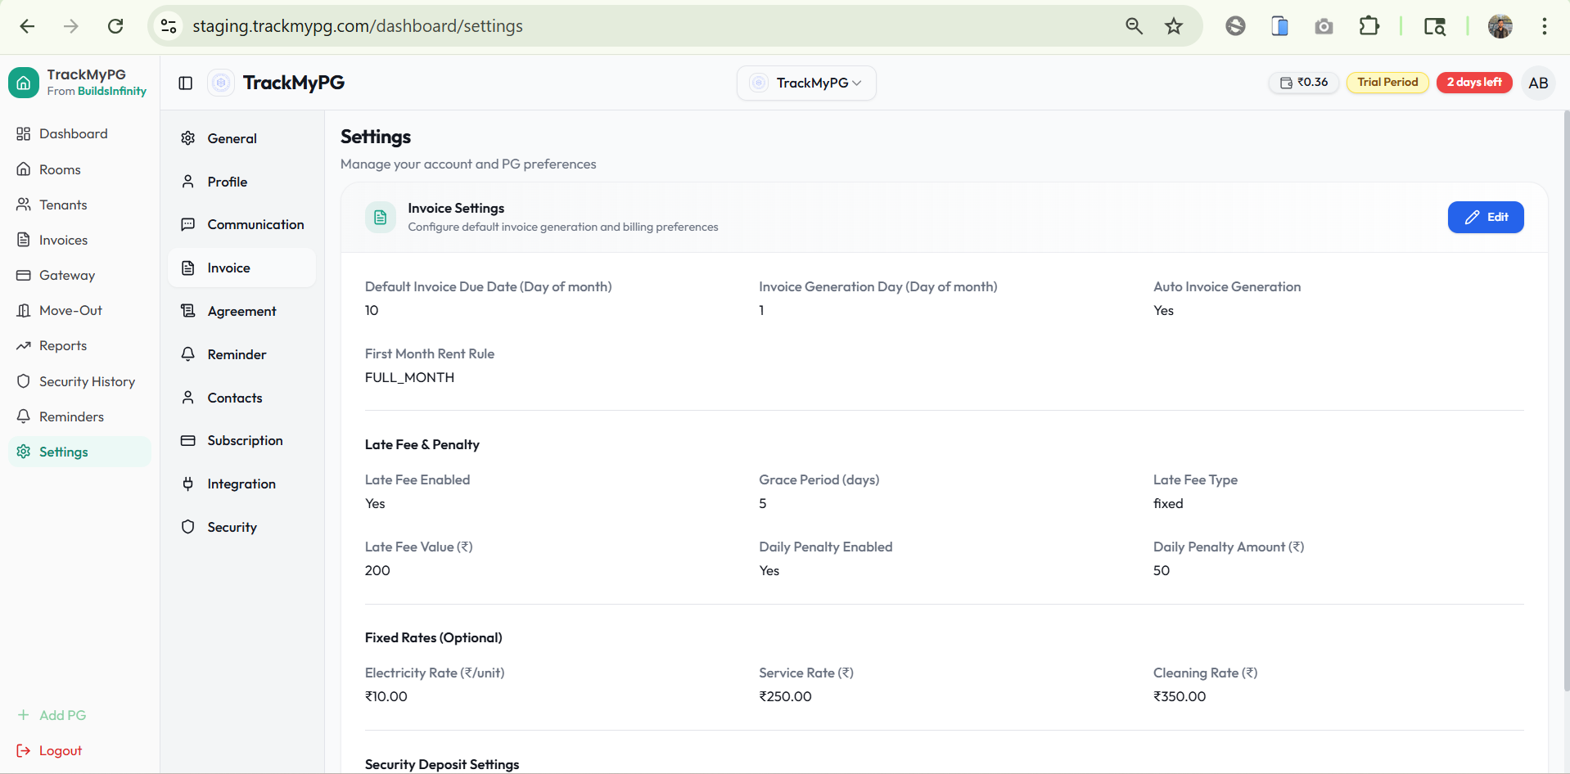This screenshot has height=774, width=1570.
Task: Open Security settings tab
Action: [x=241, y=527]
